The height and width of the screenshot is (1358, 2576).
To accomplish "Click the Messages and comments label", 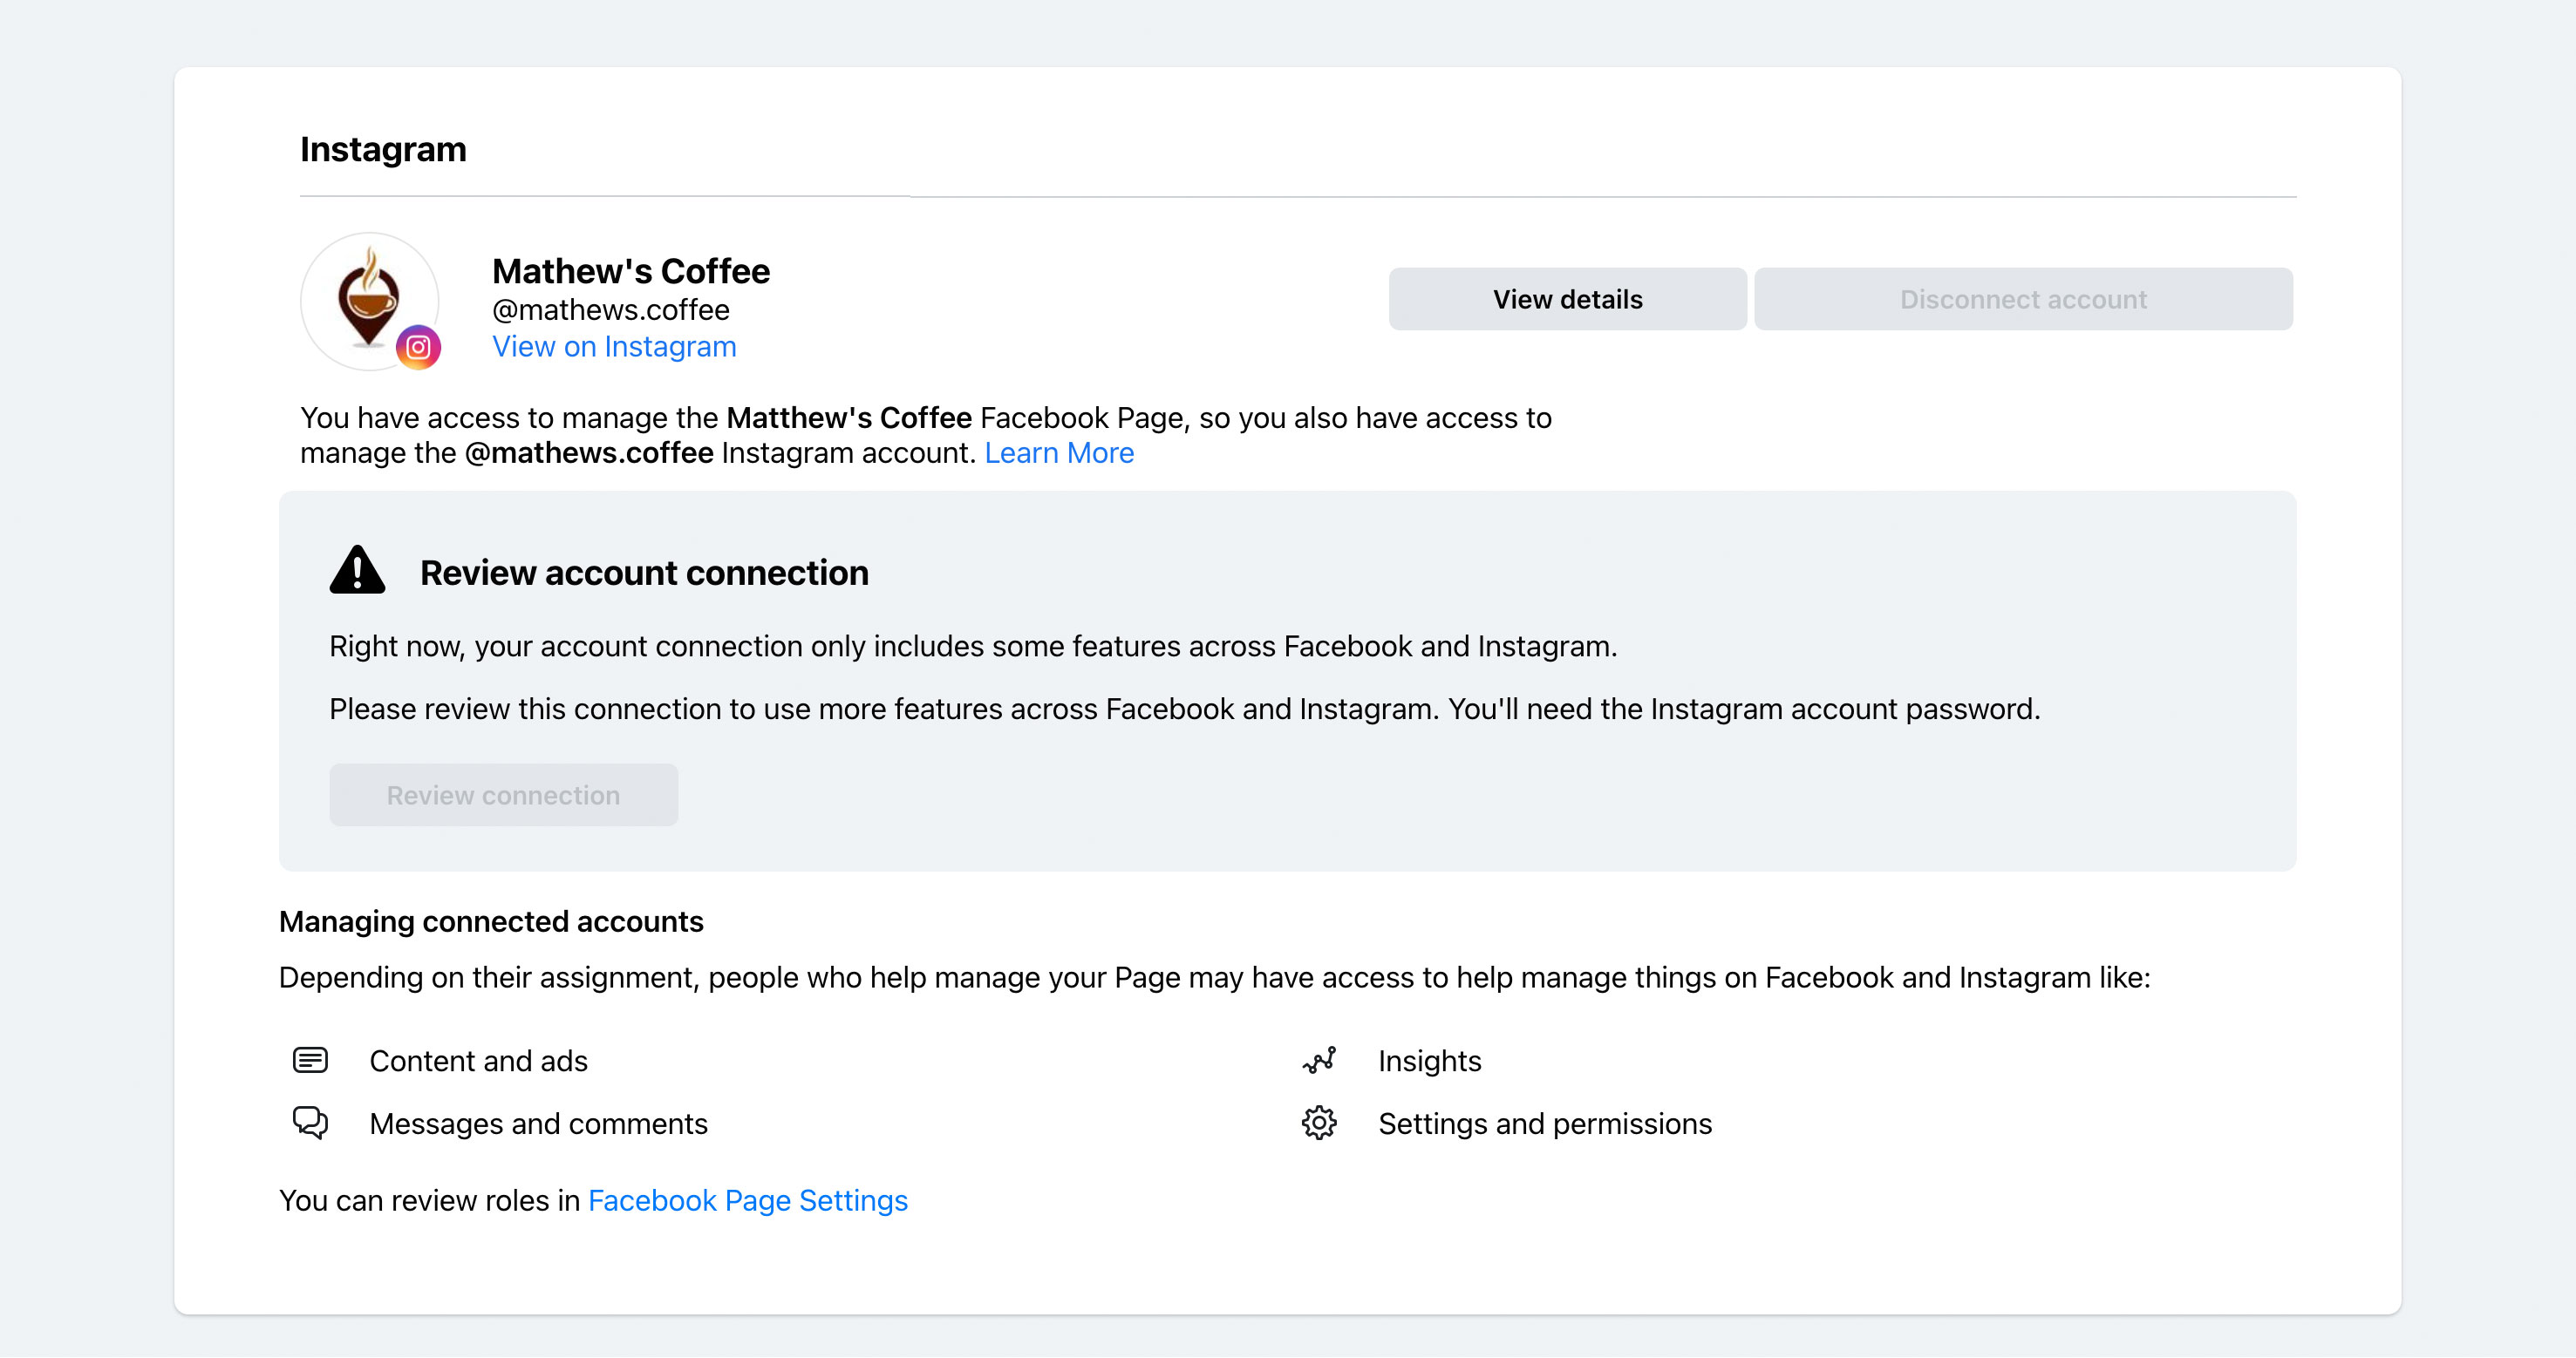I will pos(539,1124).
